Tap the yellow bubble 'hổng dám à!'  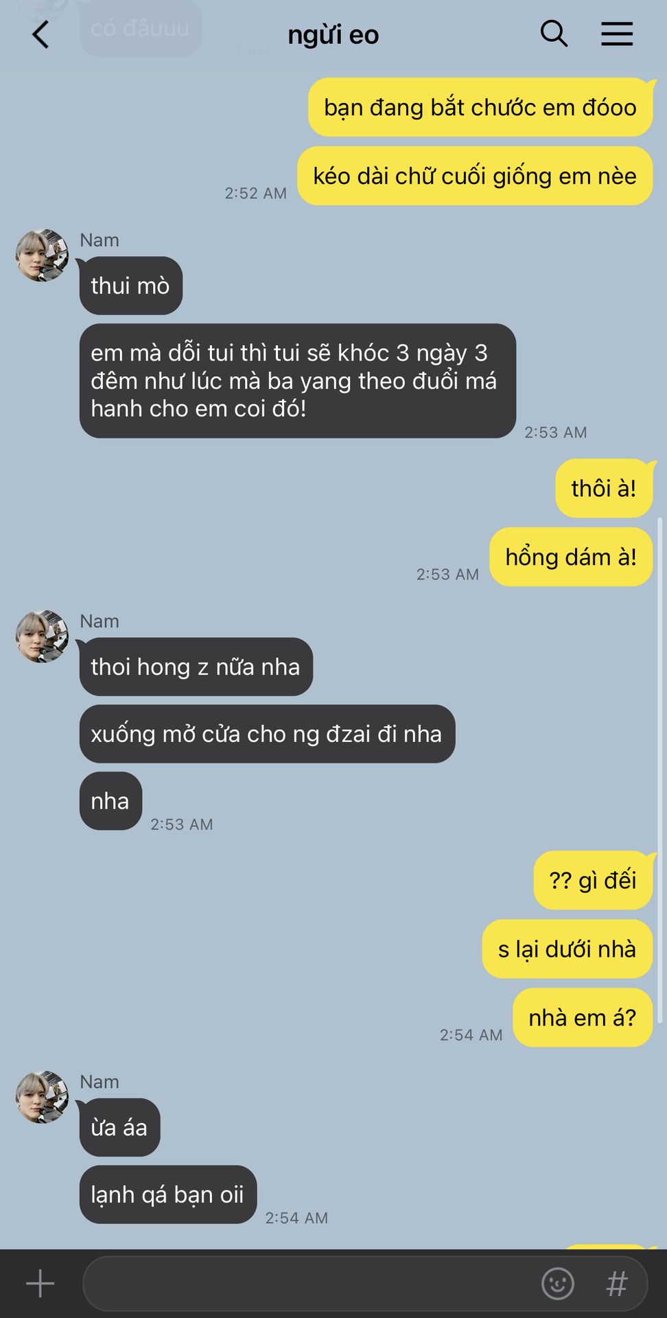[x=571, y=557]
